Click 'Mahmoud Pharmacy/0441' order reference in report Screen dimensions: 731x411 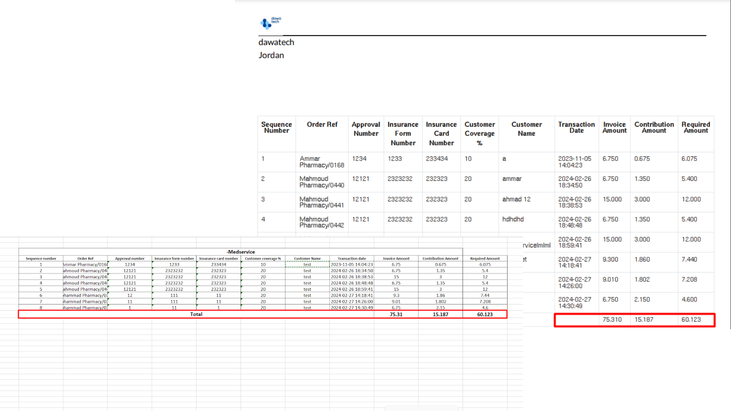click(321, 202)
